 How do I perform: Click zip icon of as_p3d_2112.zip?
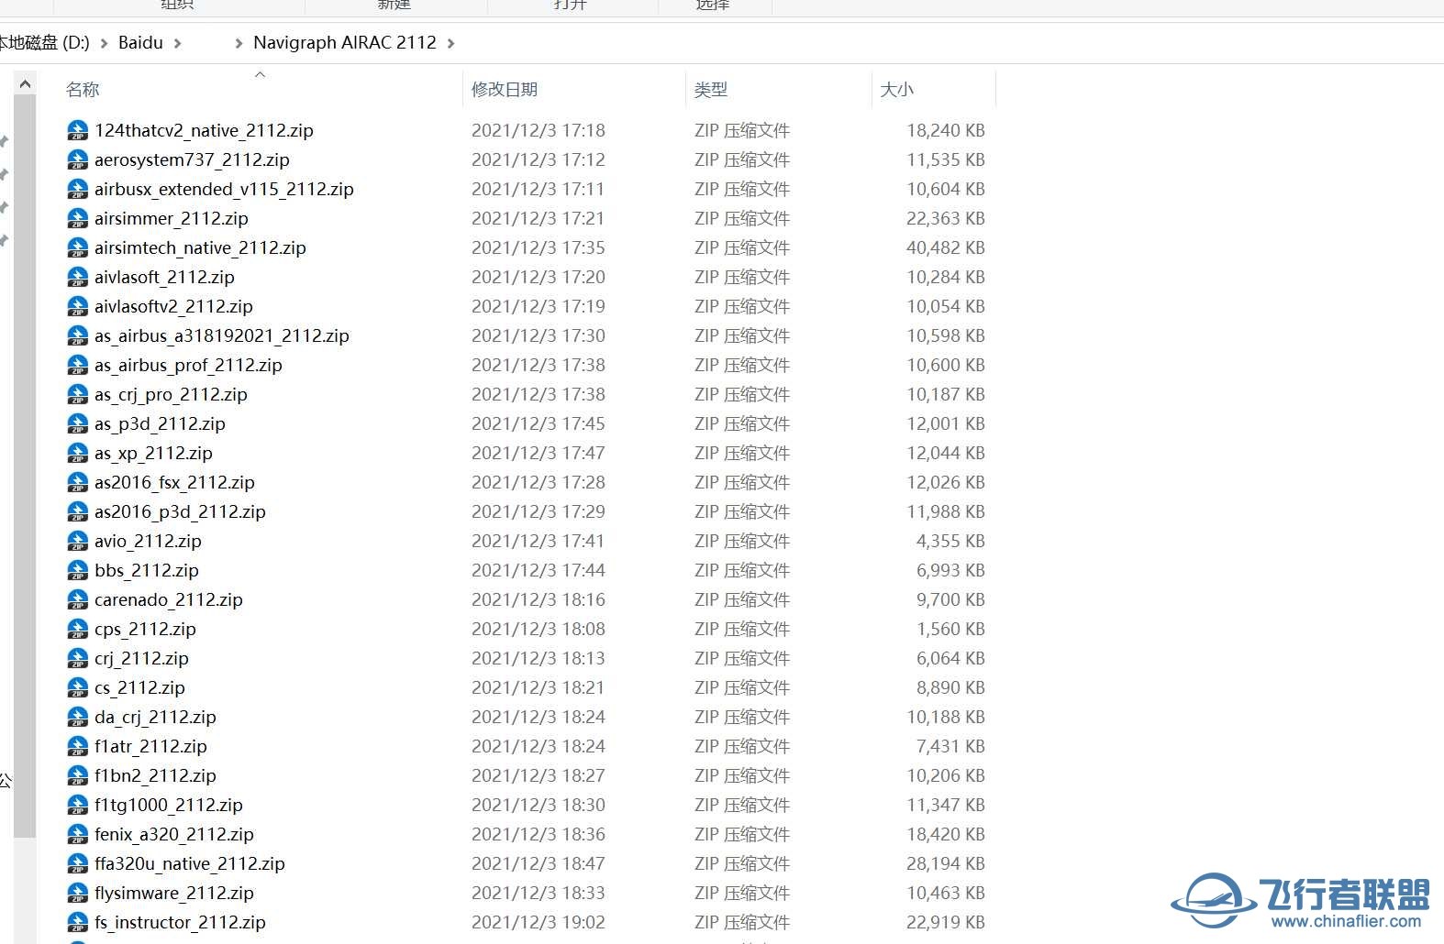point(78,423)
